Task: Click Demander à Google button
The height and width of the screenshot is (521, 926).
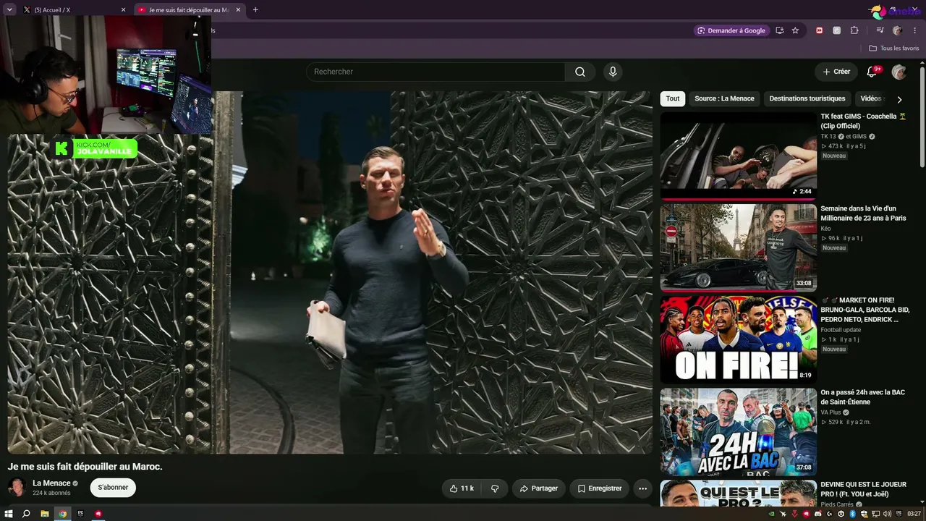Action: (x=731, y=30)
